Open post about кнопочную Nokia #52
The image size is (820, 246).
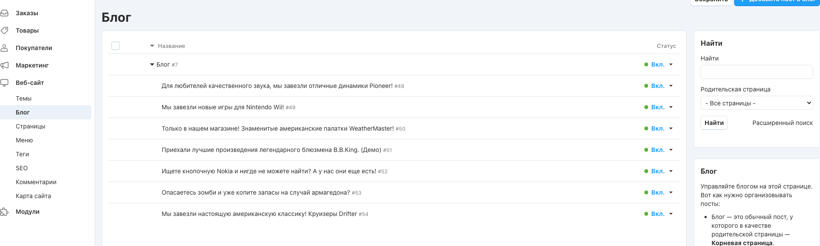click(269, 171)
